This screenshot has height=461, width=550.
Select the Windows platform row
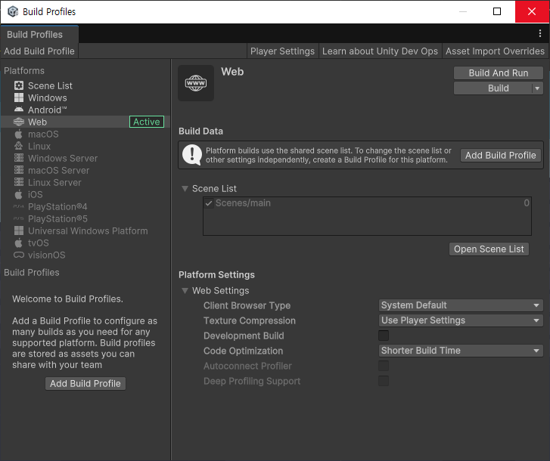point(85,97)
